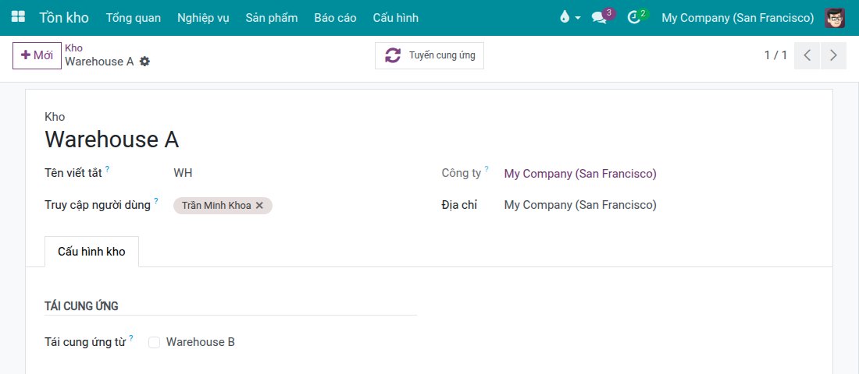Screen dimensions: 859x374
Task: Open the main apps grid menu
Action: (x=18, y=17)
